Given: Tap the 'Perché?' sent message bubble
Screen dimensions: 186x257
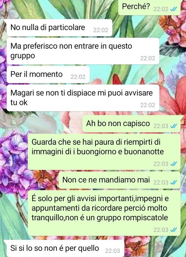Looking at the screenshot, I should point(150,7).
